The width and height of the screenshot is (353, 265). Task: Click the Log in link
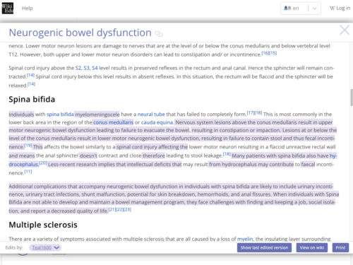pos(340,8)
